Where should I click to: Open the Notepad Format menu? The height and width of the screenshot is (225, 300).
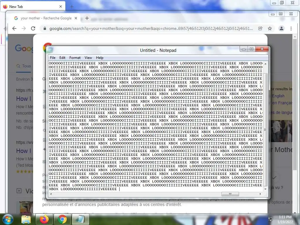click(75, 58)
